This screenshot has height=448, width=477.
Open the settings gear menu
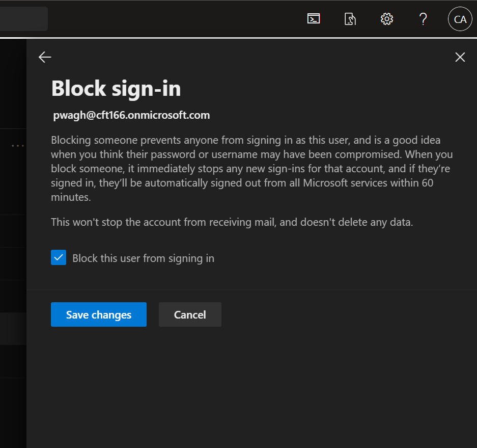click(x=387, y=19)
